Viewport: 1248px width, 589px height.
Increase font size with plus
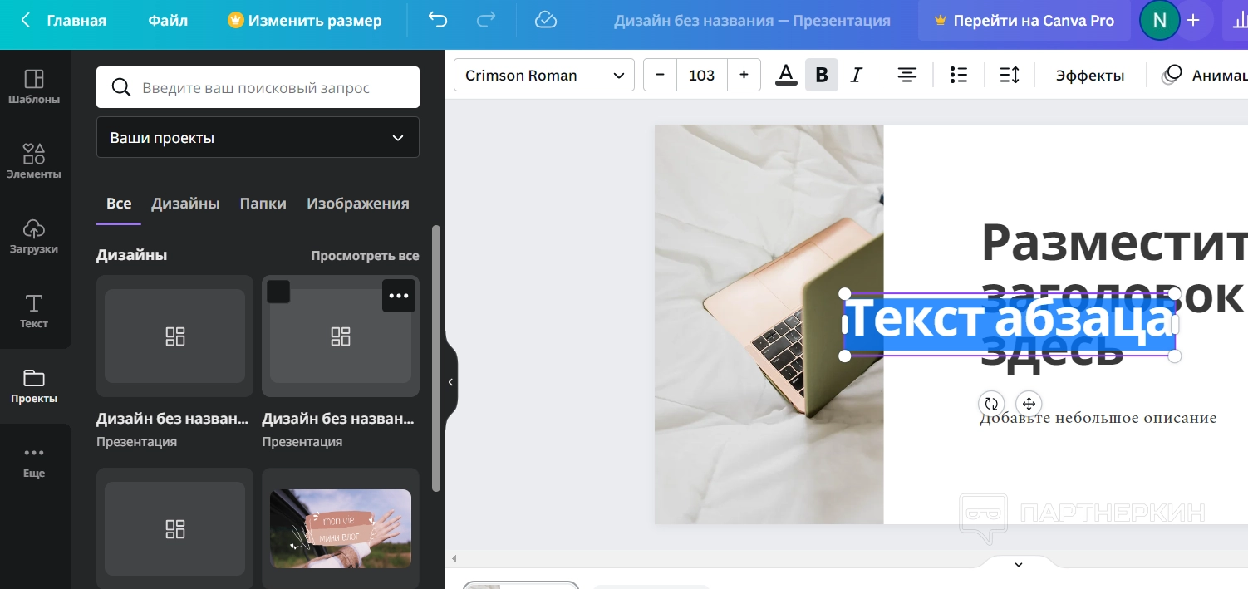coord(744,76)
